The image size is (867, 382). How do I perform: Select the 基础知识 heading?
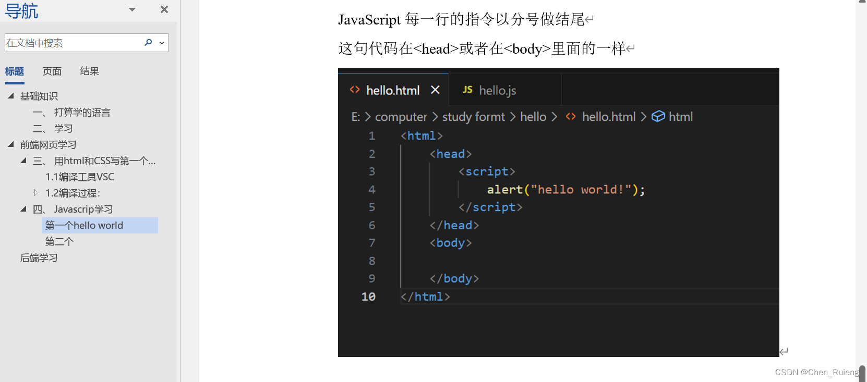click(39, 96)
